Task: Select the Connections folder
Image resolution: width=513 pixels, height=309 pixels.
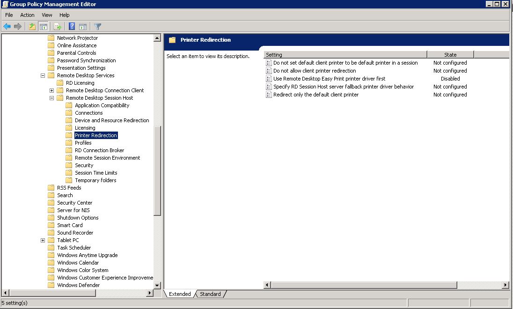Action: [x=88, y=113]
